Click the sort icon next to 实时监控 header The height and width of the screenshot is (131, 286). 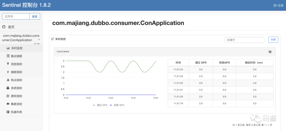pyautogui.click(x=52, y=39)
